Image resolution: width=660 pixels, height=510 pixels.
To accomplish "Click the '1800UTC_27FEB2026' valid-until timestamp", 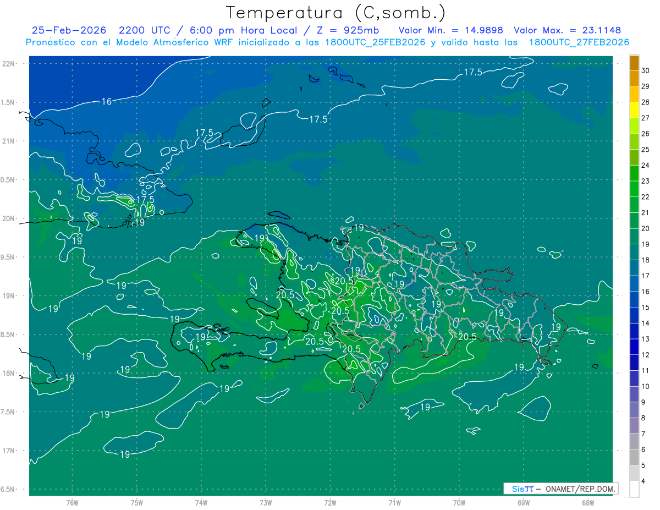I will (579, 42).
